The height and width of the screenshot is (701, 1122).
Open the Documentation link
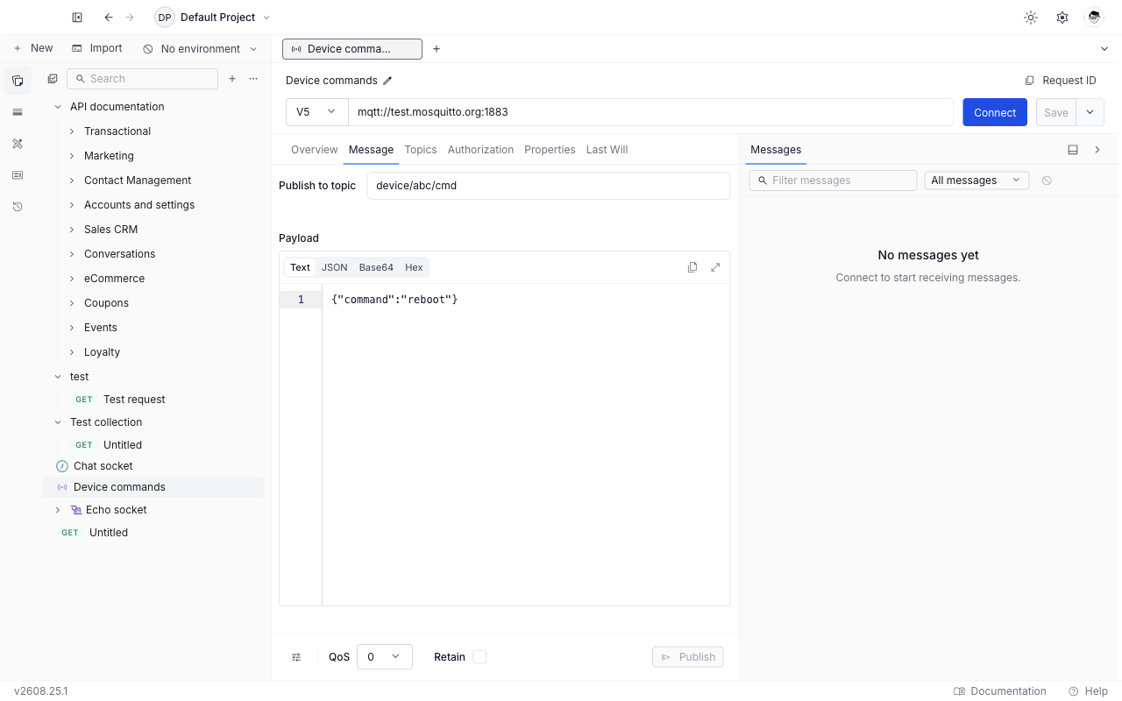[x=1000, y=691]
